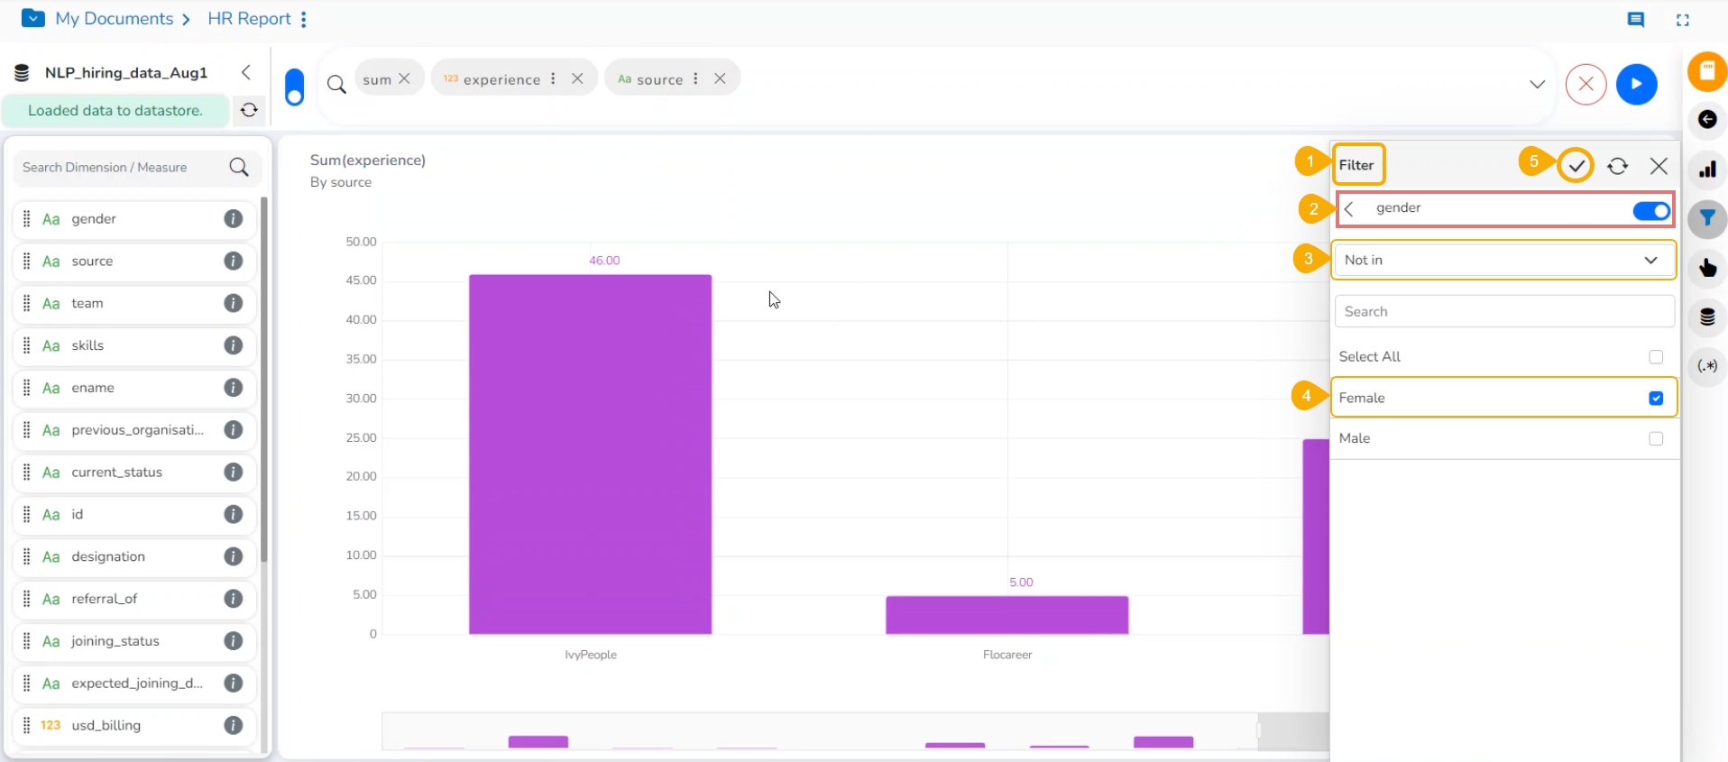Viewport: 1728px width, 762px height.
Task: Click the field list vertical scrollbar
Action: (264, 379)
